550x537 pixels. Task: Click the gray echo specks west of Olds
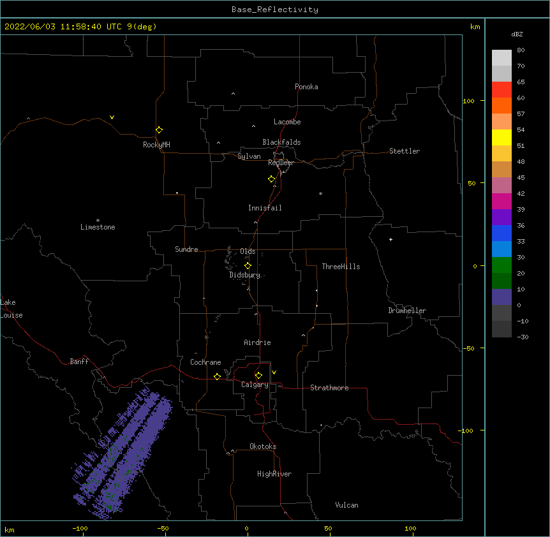click(228, 258)
